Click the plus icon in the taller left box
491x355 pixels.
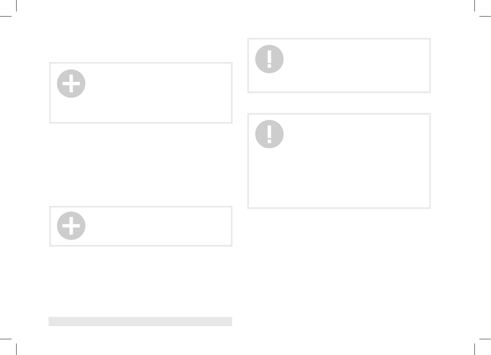71,83
